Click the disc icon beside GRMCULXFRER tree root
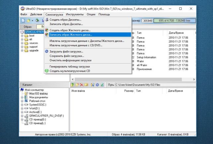 [x=22, y=32]
